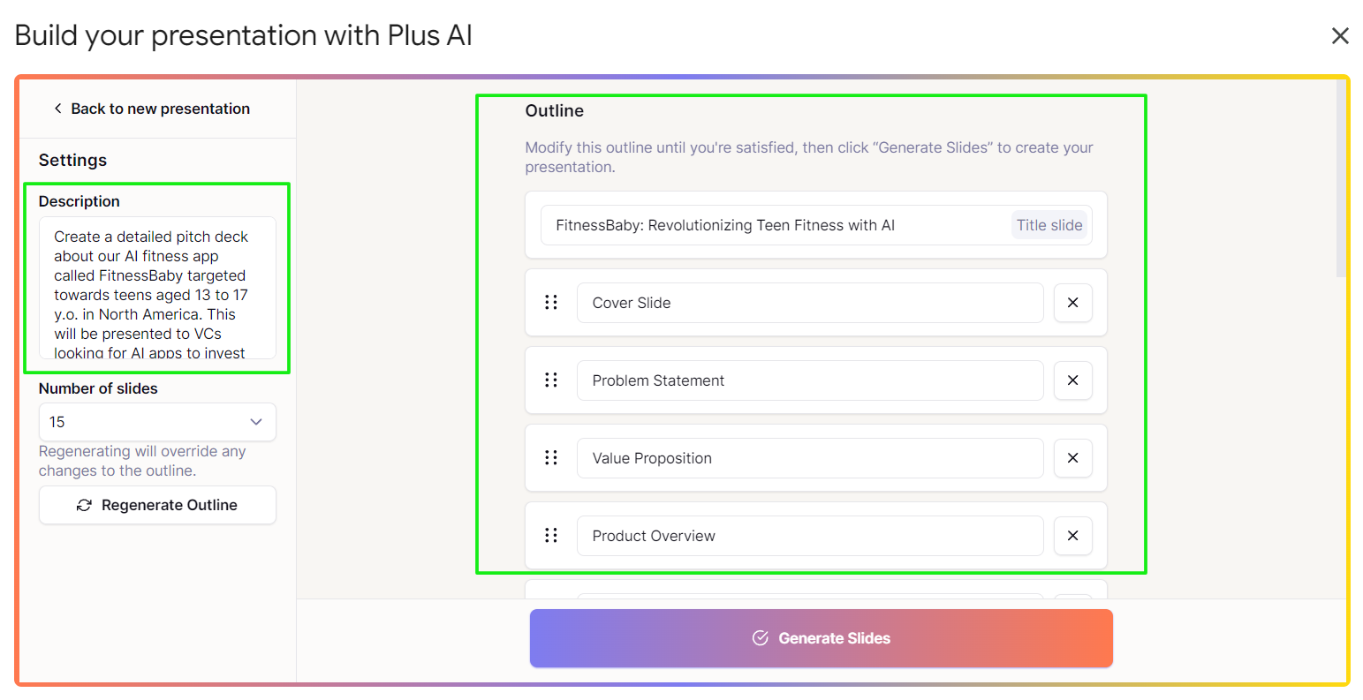Click the Problem Statement text field
Image resolution: width=1363 pixels, height=700 pixels.
pyautogui.click(x=810, y=380)
